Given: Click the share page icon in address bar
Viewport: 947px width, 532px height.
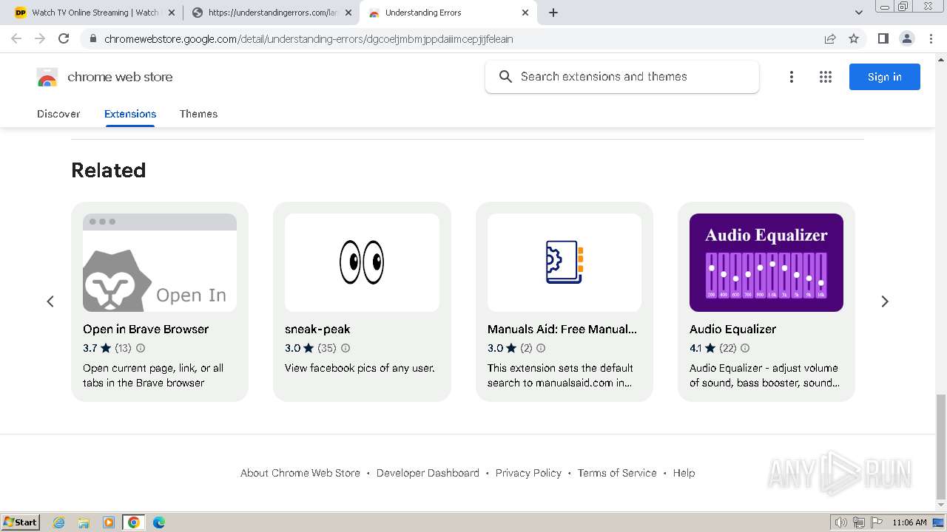Looking at the screenshot, I should pos(830,38).
